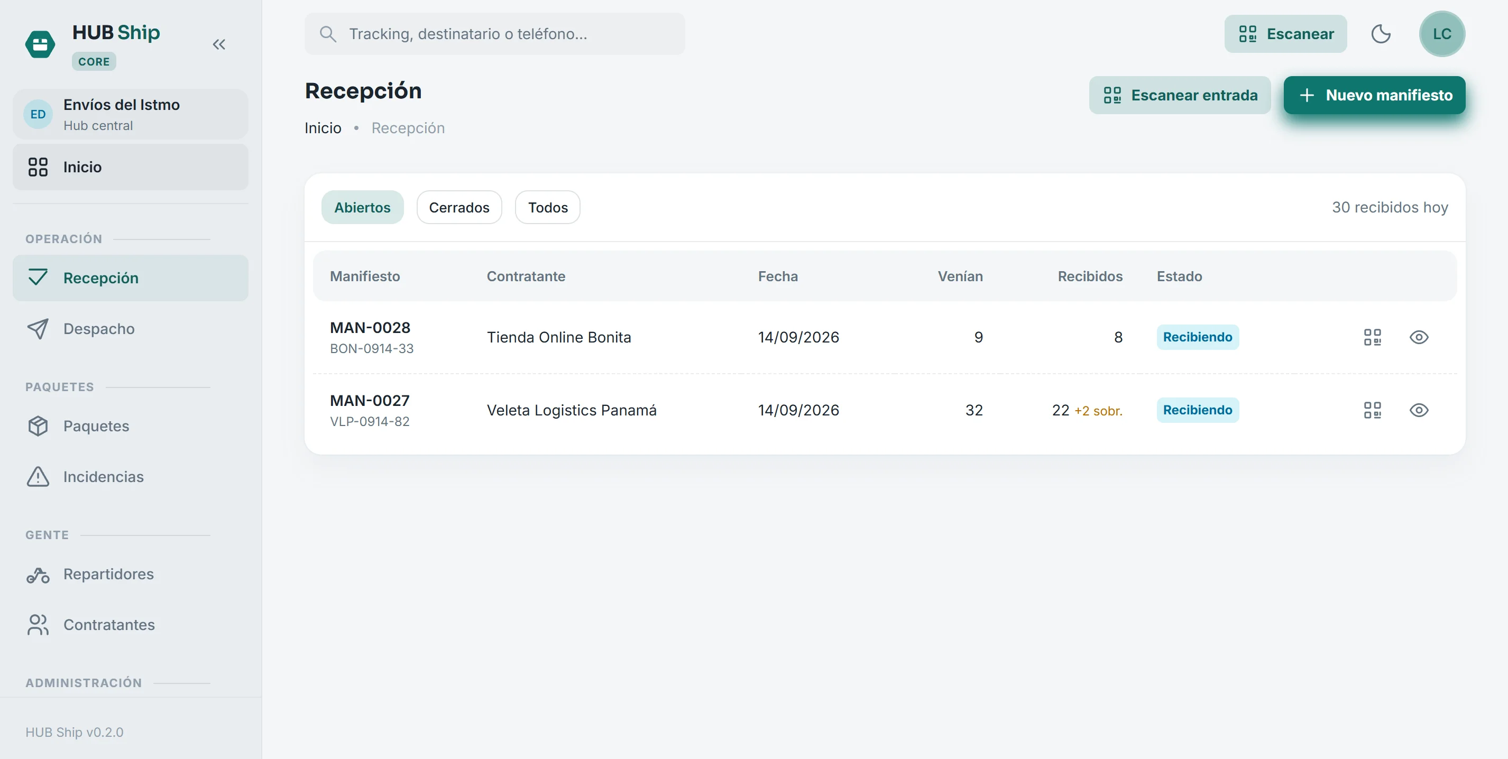This screenshot has height=759, width=1508.
Task: Click the MAN-0028 manifest number
Action: pos(370,328)
